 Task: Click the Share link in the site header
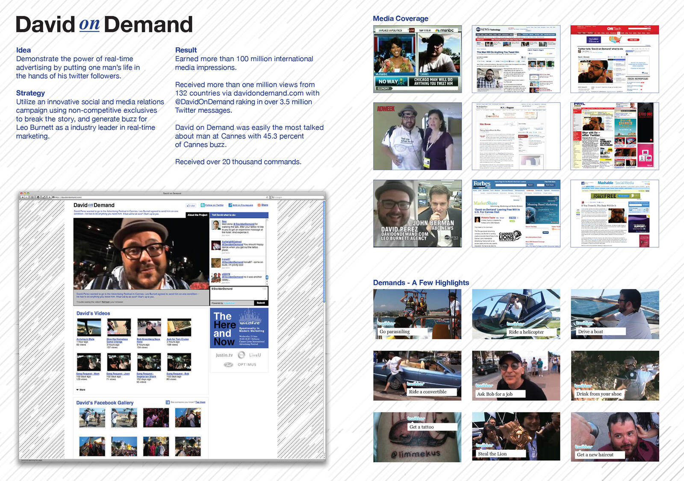(265, 205)
